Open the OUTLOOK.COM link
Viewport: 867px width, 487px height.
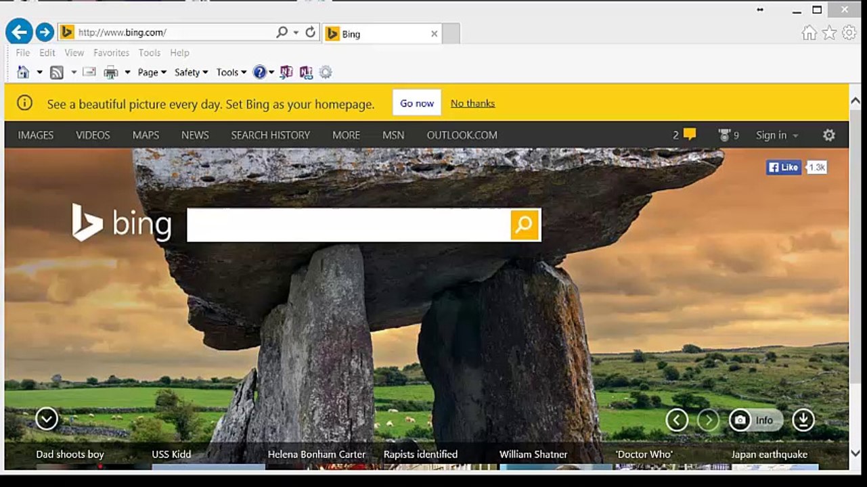[x=462, y=135]
